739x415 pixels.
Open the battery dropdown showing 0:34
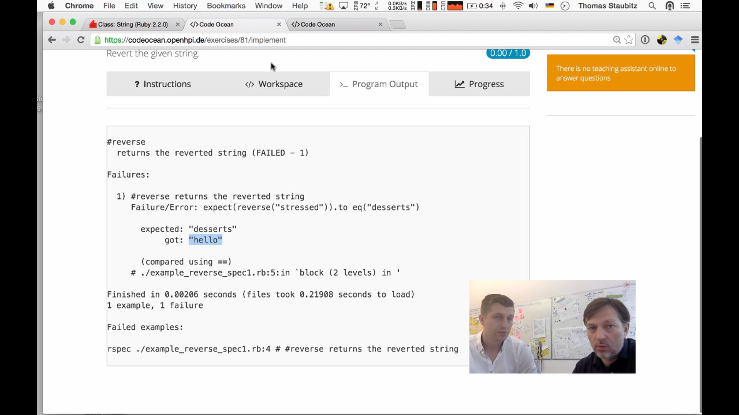(480, 6)
